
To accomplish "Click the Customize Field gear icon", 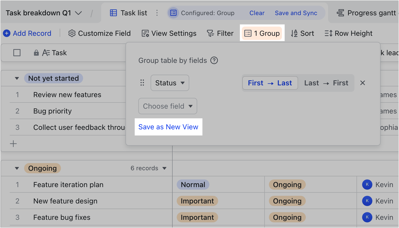I will (72, 33).
